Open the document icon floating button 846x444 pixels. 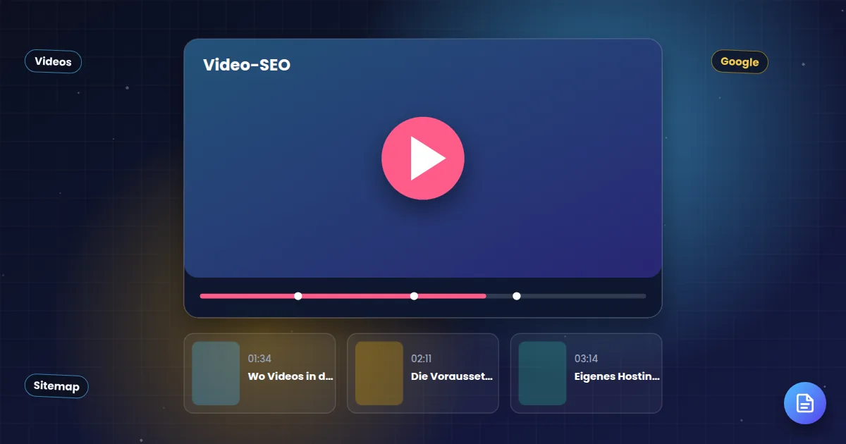pyautogui.click(x=805, y=403)
